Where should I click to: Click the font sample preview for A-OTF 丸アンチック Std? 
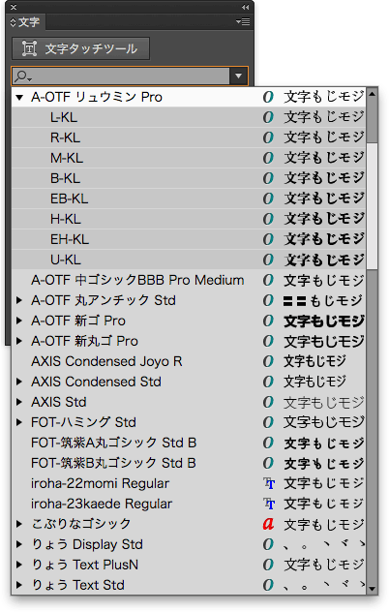tap(323, 300)
